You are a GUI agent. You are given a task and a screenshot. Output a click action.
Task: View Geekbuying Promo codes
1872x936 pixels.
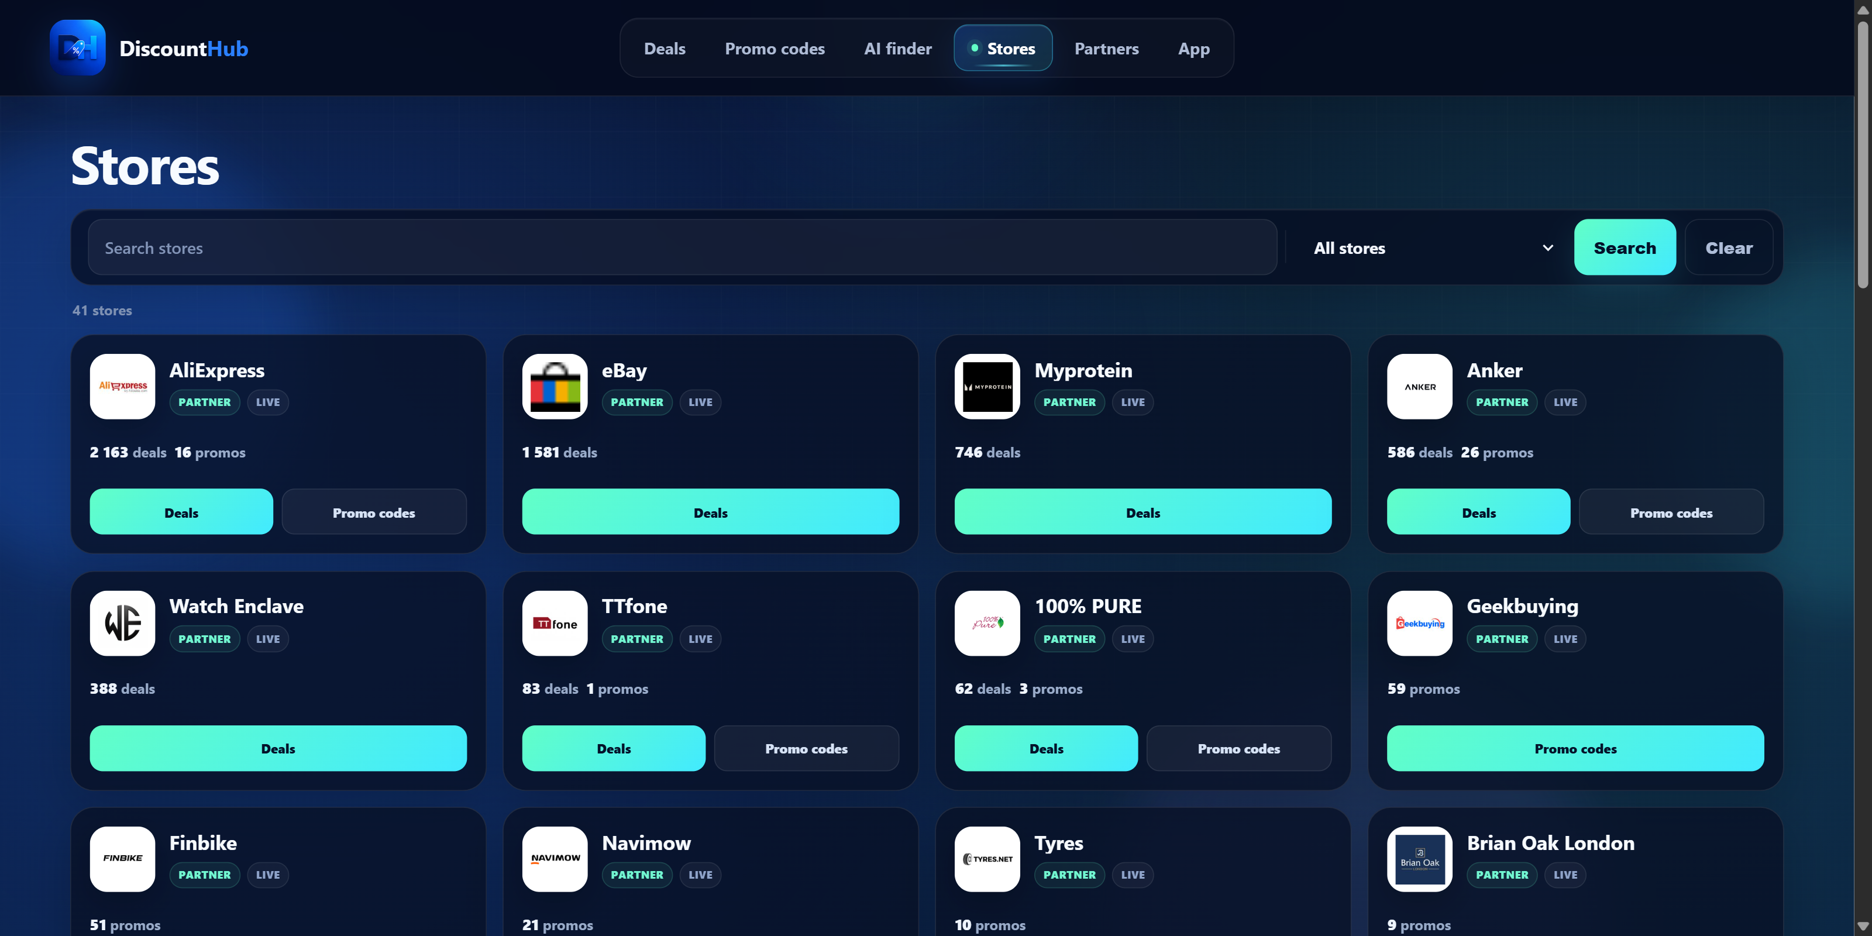(x=1575, y=749)
